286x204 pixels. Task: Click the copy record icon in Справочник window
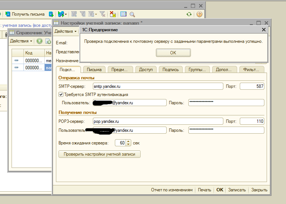tap(48, 41)
